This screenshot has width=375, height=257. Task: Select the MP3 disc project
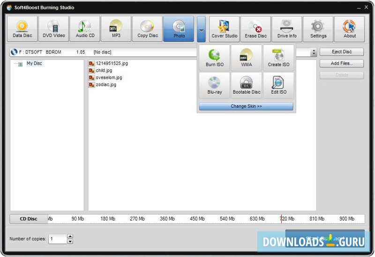pos(116,29)
